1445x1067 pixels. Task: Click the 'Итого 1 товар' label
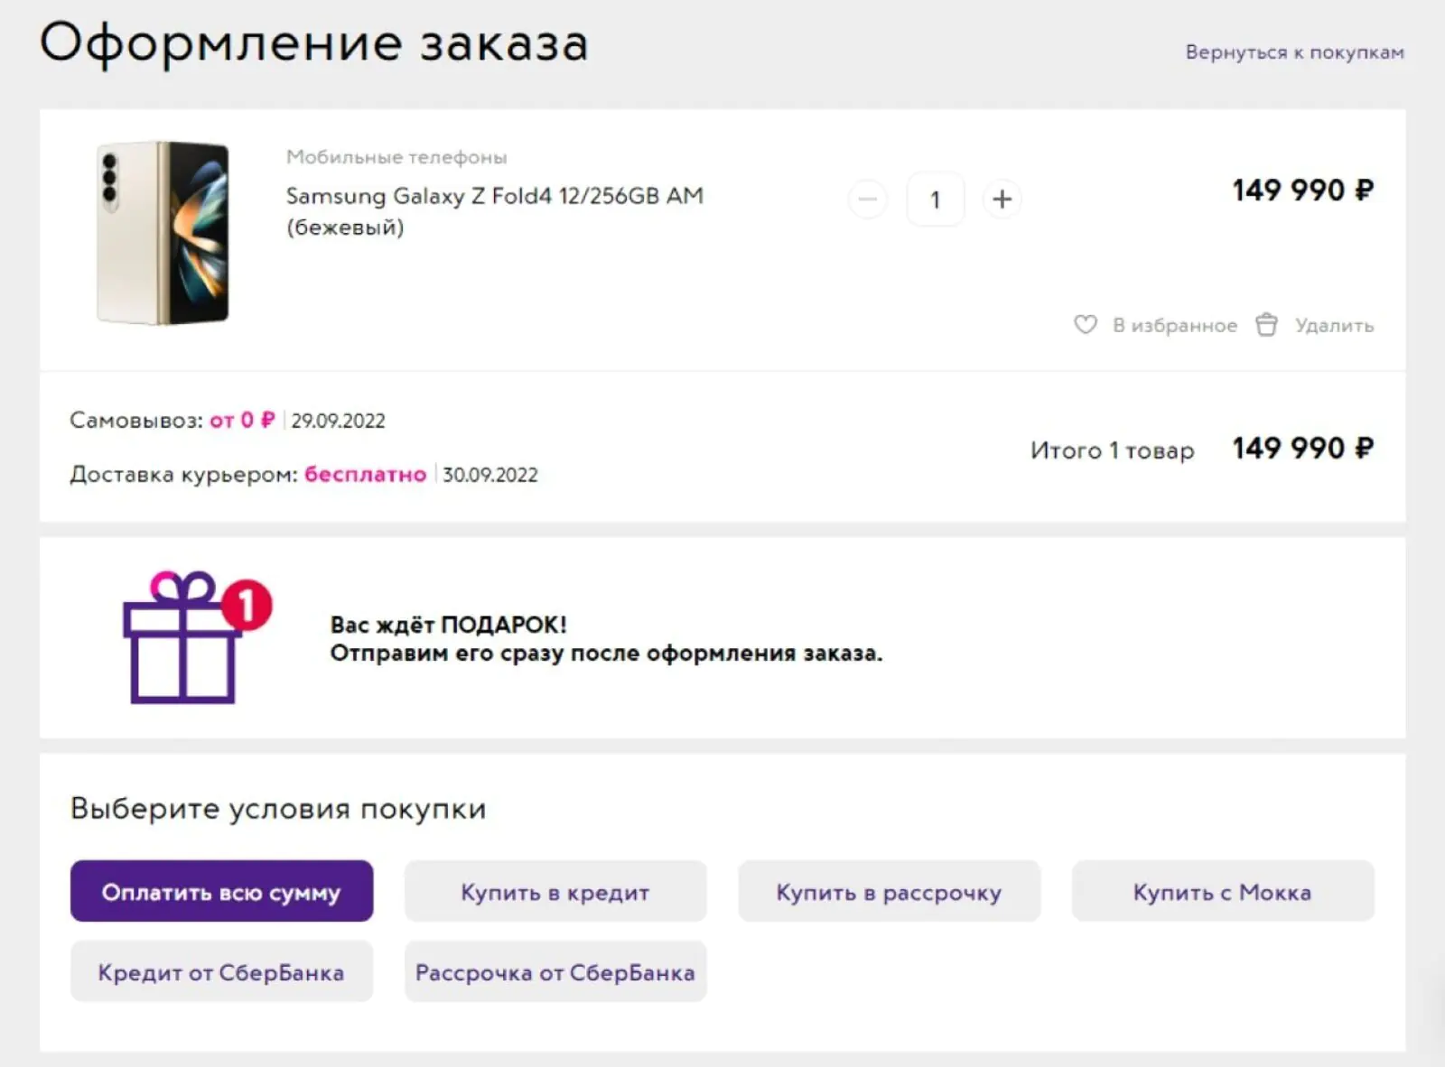click(1113, 450)
